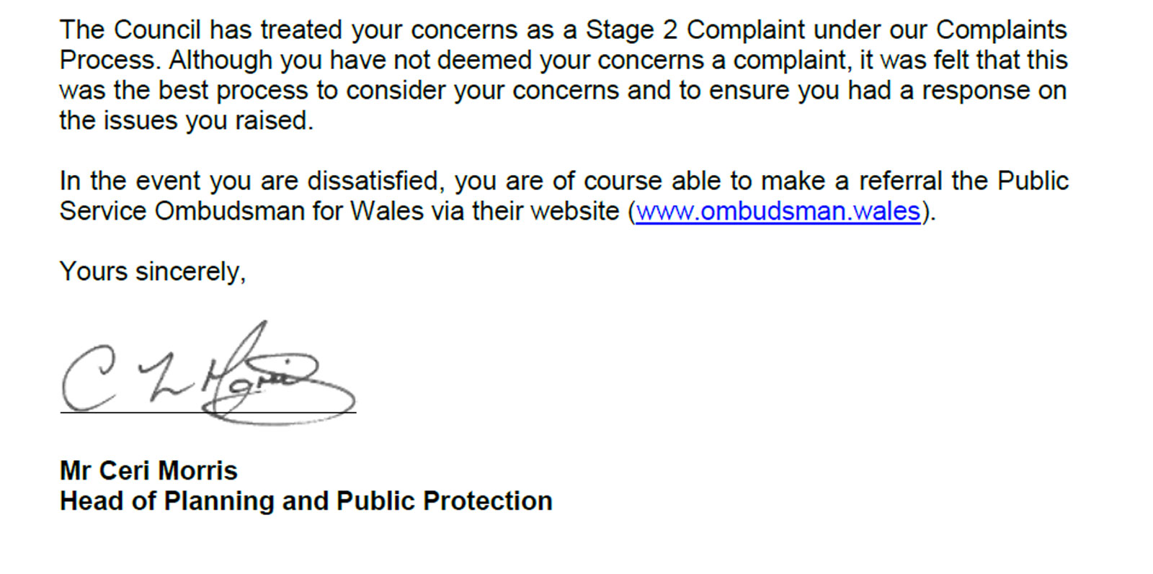Viewport: 1153px width, 574px height.
Task: Click the handwritten signature image
Action: [208, 373]
